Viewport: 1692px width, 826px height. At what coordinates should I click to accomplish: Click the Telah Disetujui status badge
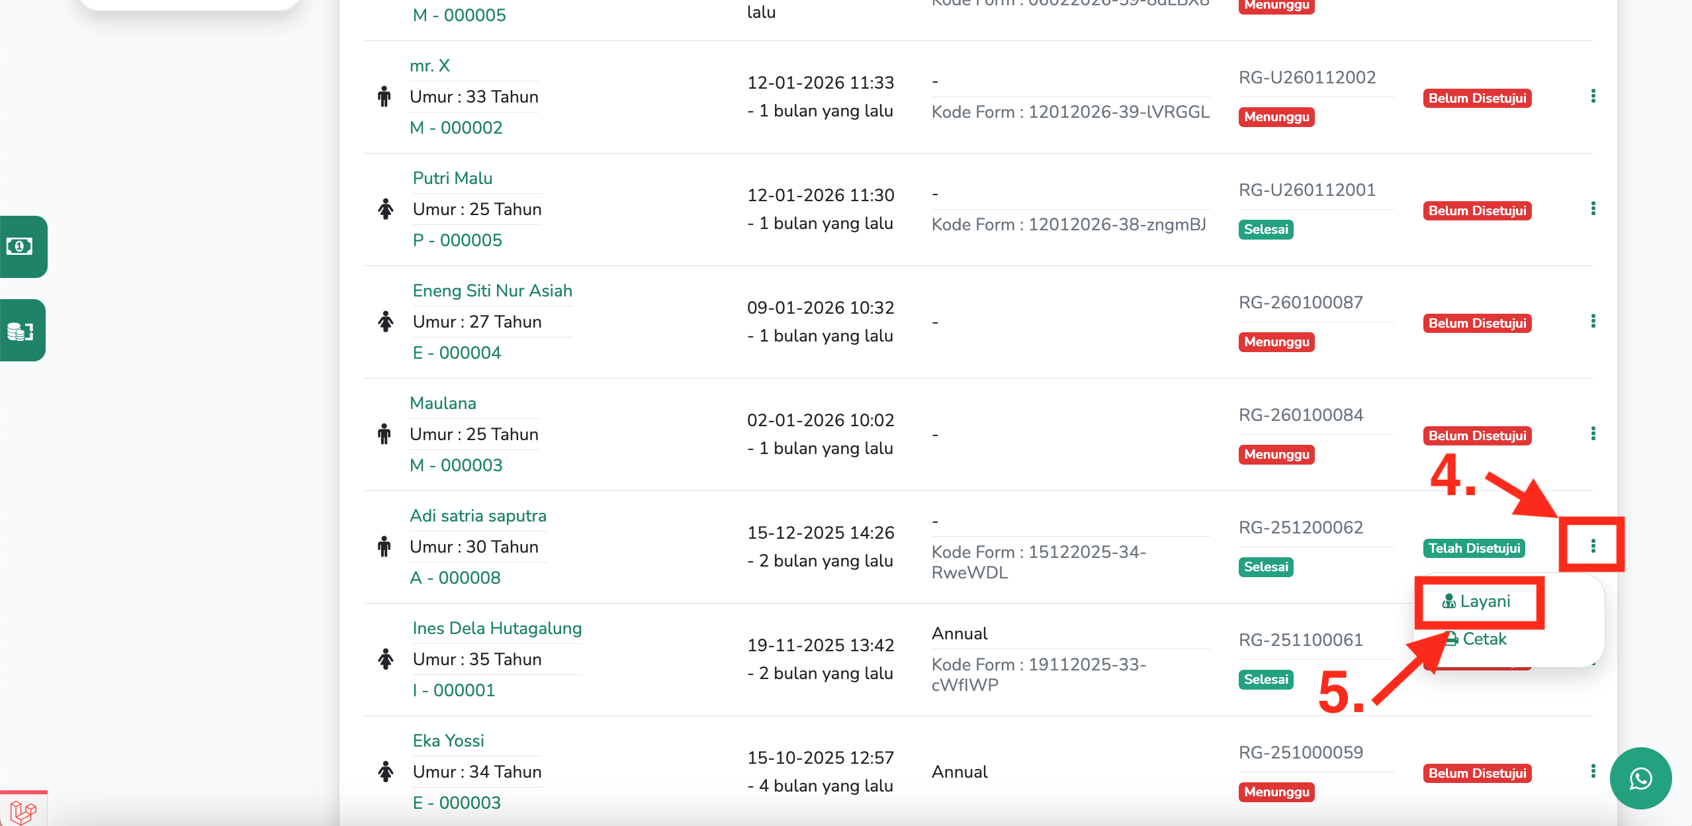tap(1474, 548)
